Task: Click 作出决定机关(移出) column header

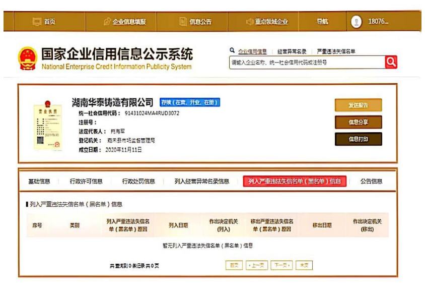Action: click(x=367, y=225)
